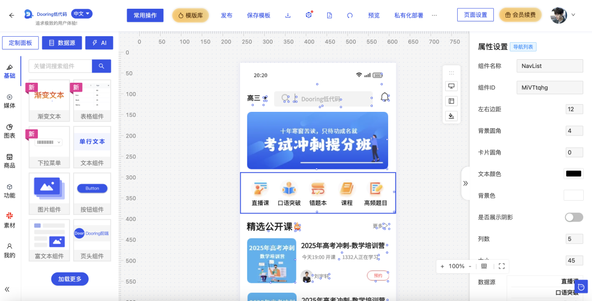Select the 我的 sidebar category

(x=9, y=251)
